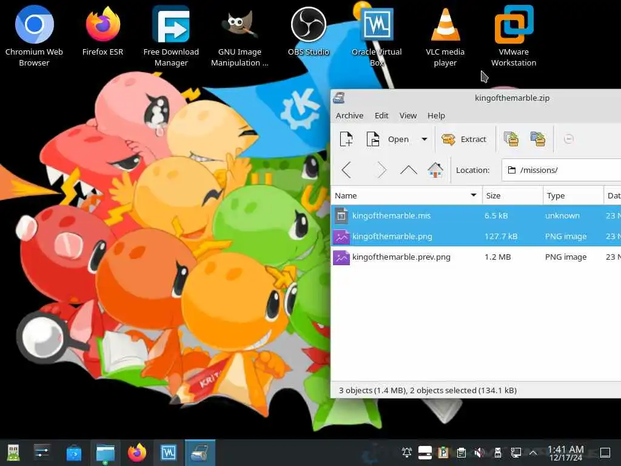The height and width of the screenshot is (466, 621).
Task: Click the Show Desktop button in taskbar
Action: click(x=605, y=453)
